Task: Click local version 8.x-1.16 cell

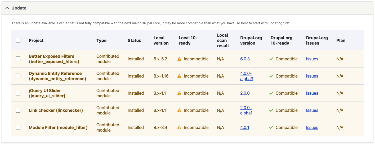Action: [x=161, y=76]
